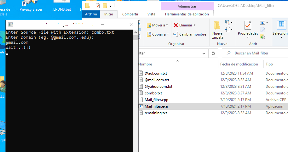The width and height of the screenshot is (288, 152).
Task: Select the Mail_filter.cpp file icon
Action: point(141,99)
